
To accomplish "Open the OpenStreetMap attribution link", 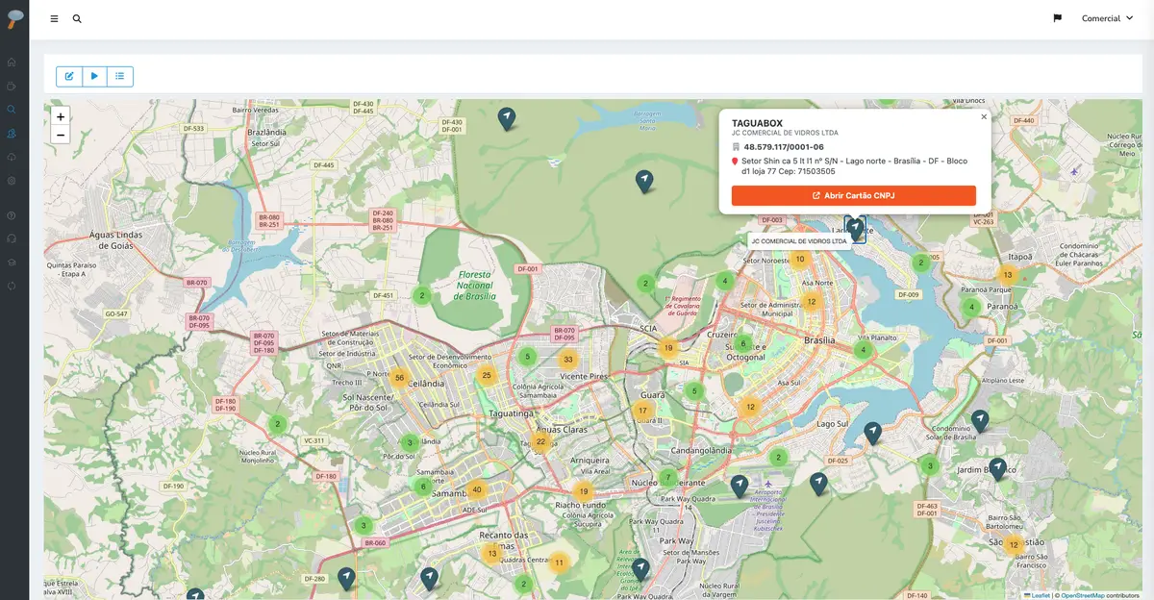I will click(1083, 595).
